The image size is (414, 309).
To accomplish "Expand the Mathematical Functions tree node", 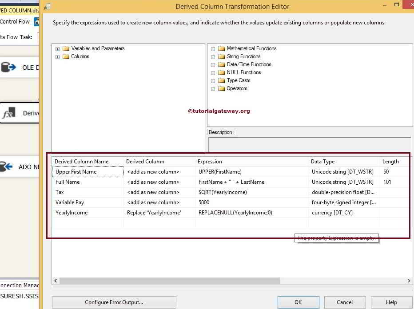I will [x=213, y=48].
